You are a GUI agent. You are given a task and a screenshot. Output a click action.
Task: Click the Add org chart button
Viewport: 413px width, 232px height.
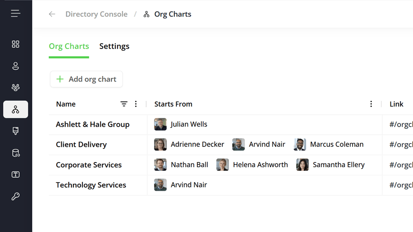86,79
